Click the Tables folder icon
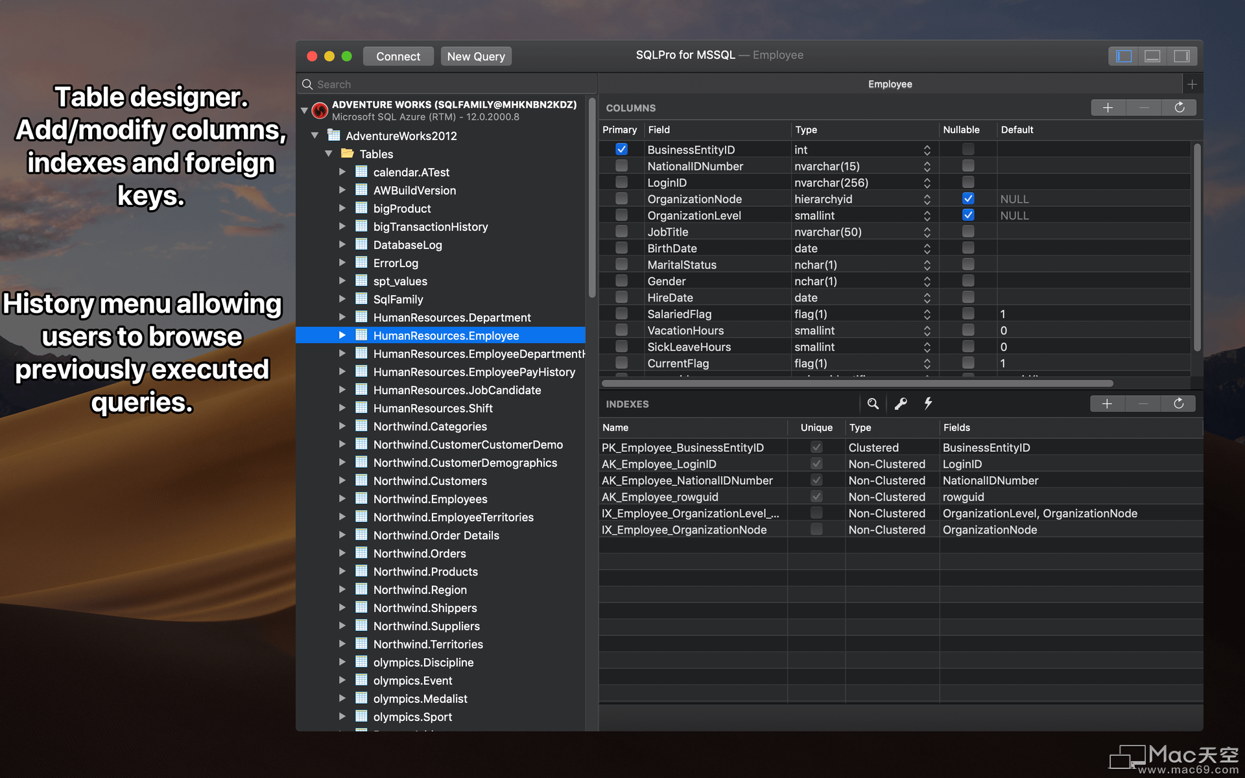The image size is (1245, 778). 348,153
